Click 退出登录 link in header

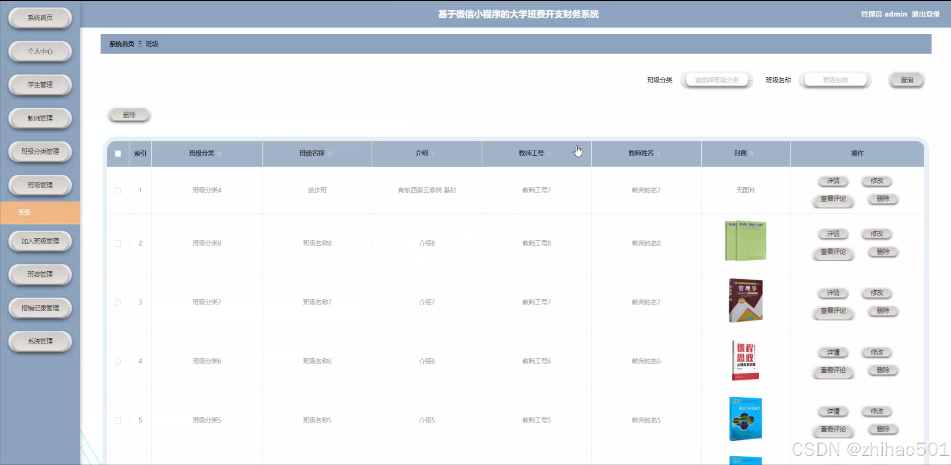(x=925, y=14)
